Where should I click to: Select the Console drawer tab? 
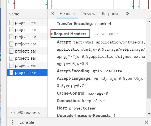tap(27, 122)
